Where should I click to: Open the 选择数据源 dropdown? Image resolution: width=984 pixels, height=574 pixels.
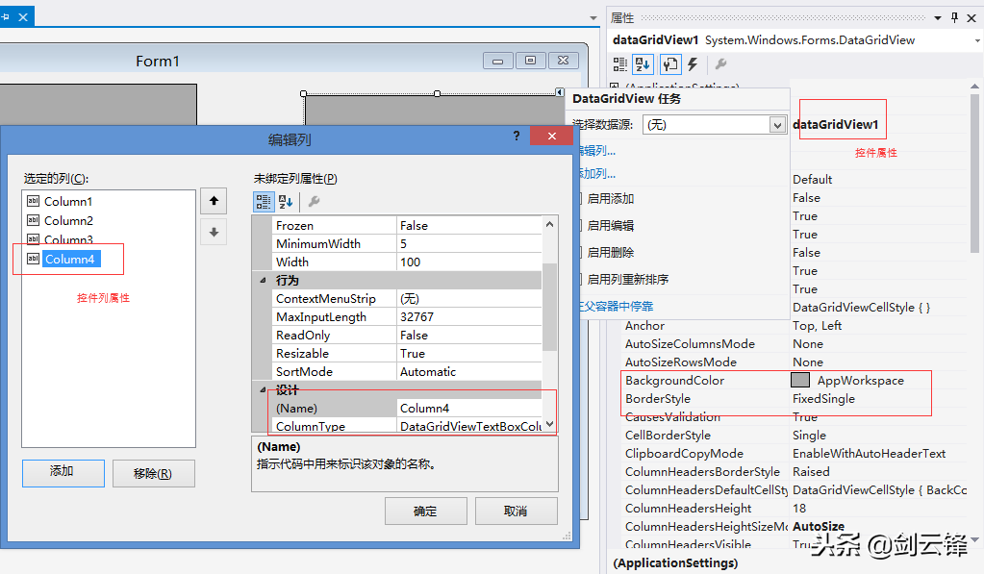[x=777, y=125]
